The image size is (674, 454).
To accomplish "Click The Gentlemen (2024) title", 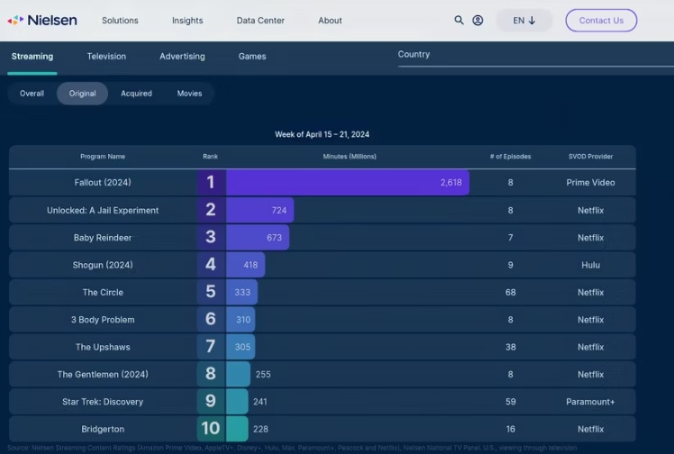I will click(x=103, y=375).
